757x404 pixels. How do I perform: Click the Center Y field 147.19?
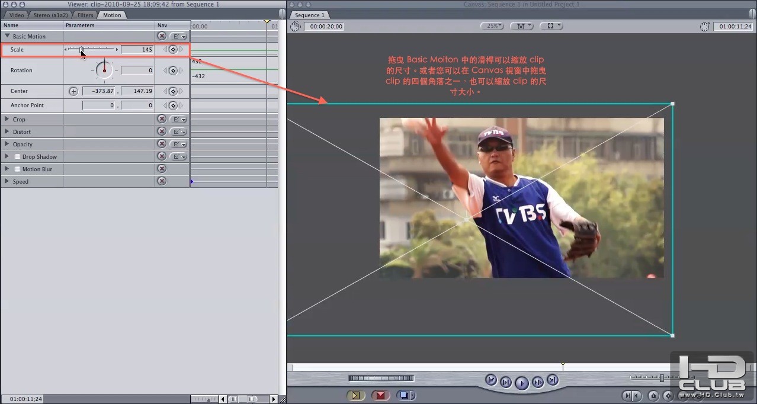click(x=137, y=91)
